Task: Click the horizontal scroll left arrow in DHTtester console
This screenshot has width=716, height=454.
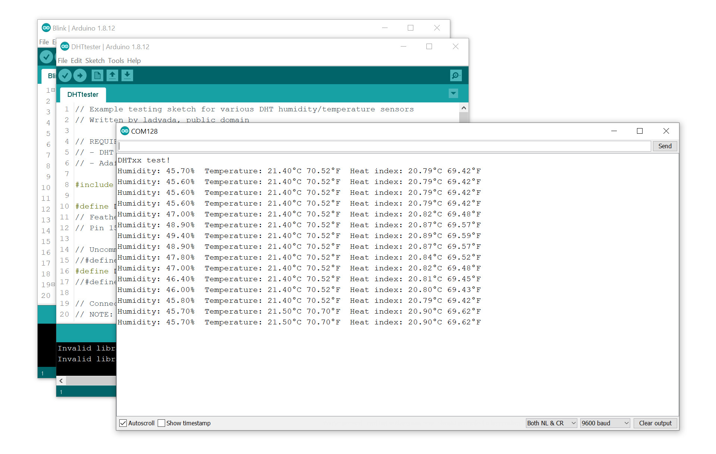Action: (x=61, y=381)
